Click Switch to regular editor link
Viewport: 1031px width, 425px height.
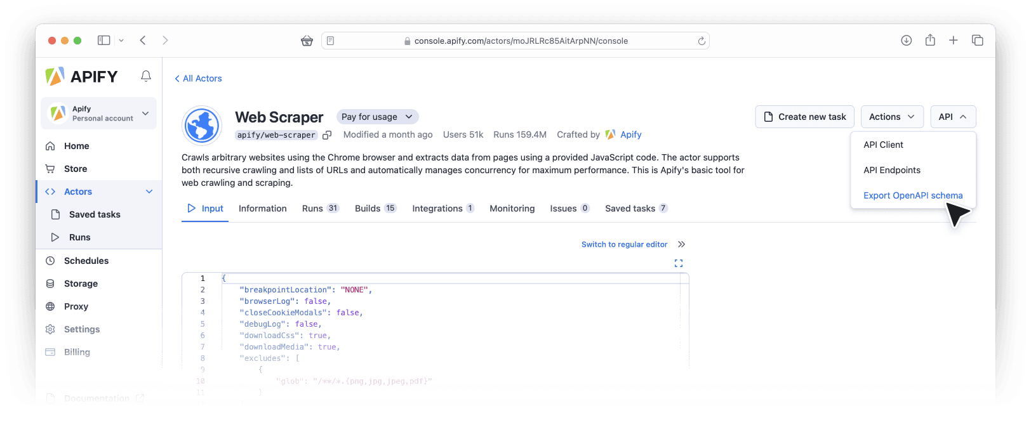[624, 244]
